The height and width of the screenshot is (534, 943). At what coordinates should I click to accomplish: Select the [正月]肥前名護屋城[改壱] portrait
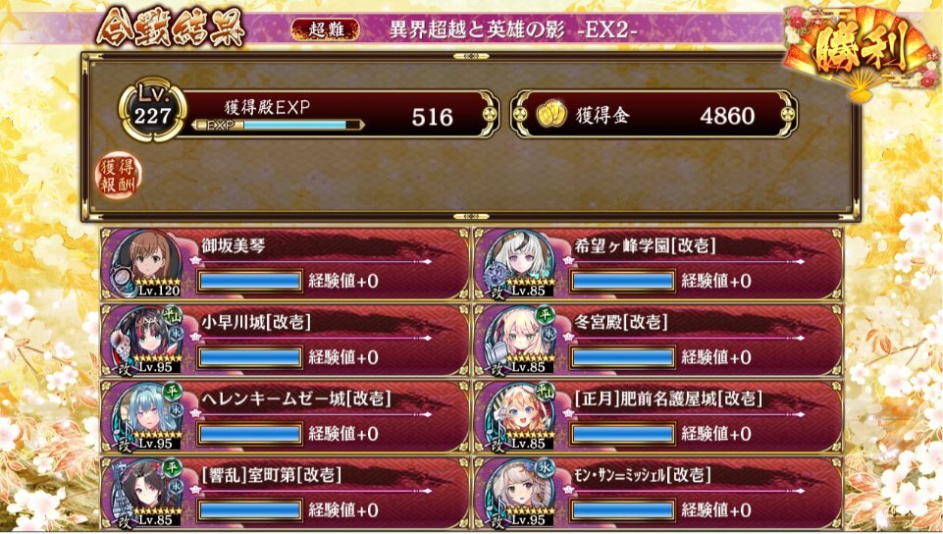(520, 415)
